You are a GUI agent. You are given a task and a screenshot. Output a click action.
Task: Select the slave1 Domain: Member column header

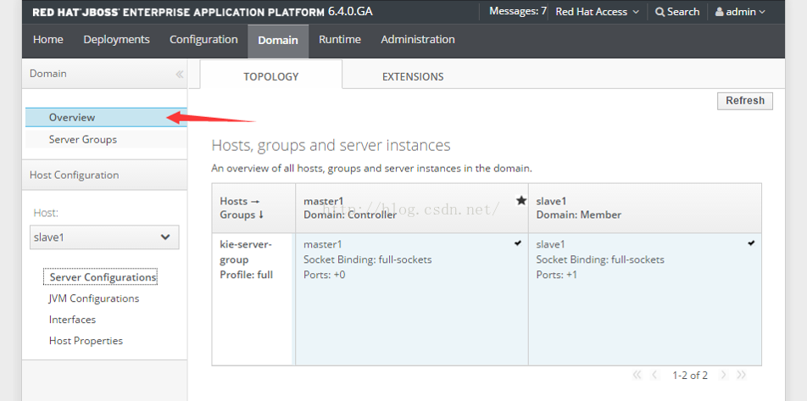(x=645, y=208)
